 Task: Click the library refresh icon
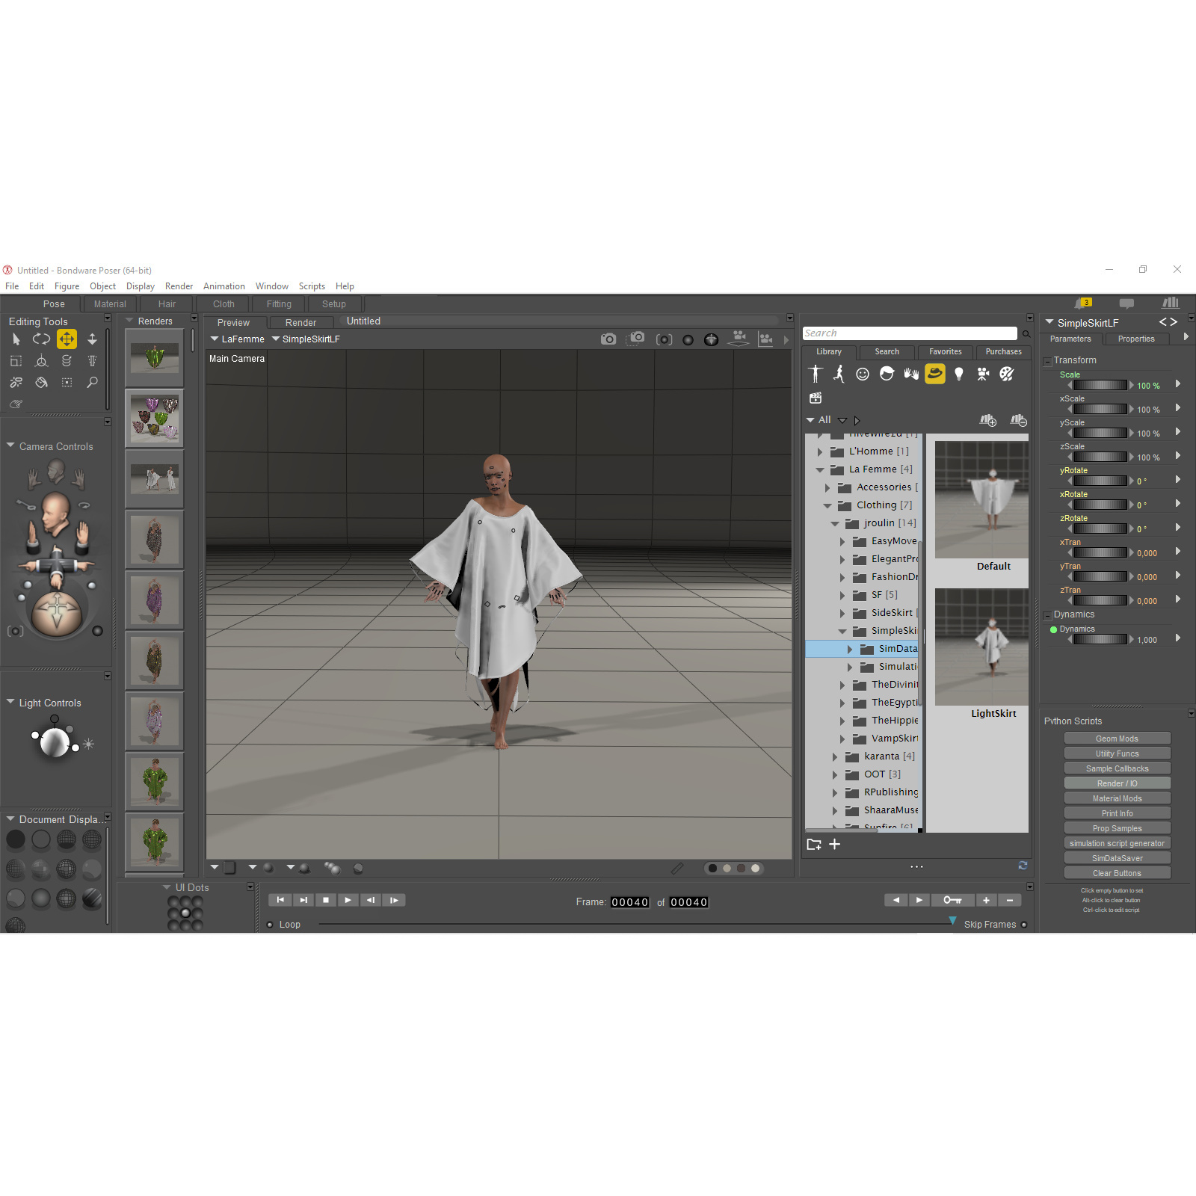[x=1023, y=866]
